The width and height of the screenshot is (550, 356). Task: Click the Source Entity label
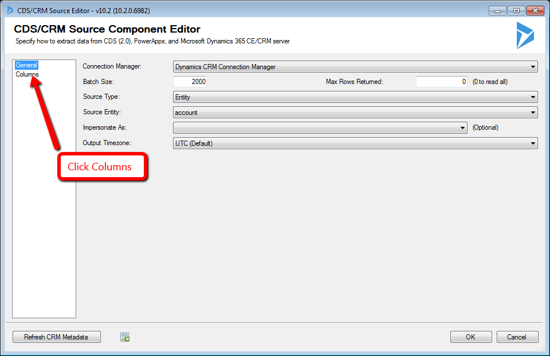(102, 112)
